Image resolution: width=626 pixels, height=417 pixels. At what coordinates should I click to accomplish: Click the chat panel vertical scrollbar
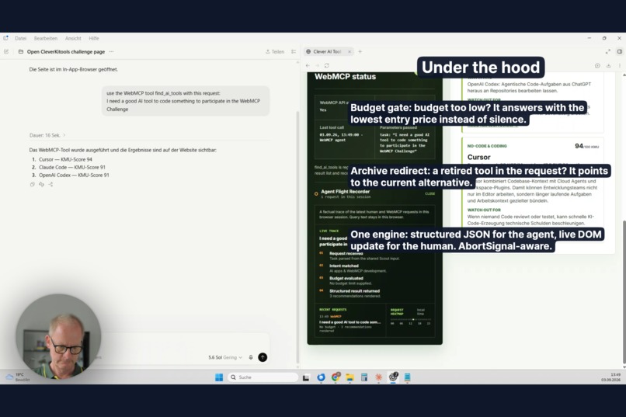pos(297,235)
